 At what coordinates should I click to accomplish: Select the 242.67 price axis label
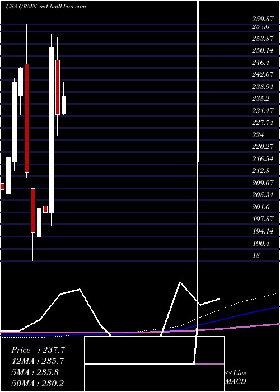point(263,74)
